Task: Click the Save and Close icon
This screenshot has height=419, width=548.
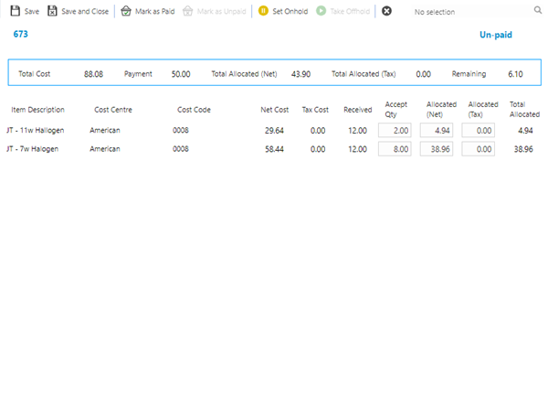Action: (53, 11)
